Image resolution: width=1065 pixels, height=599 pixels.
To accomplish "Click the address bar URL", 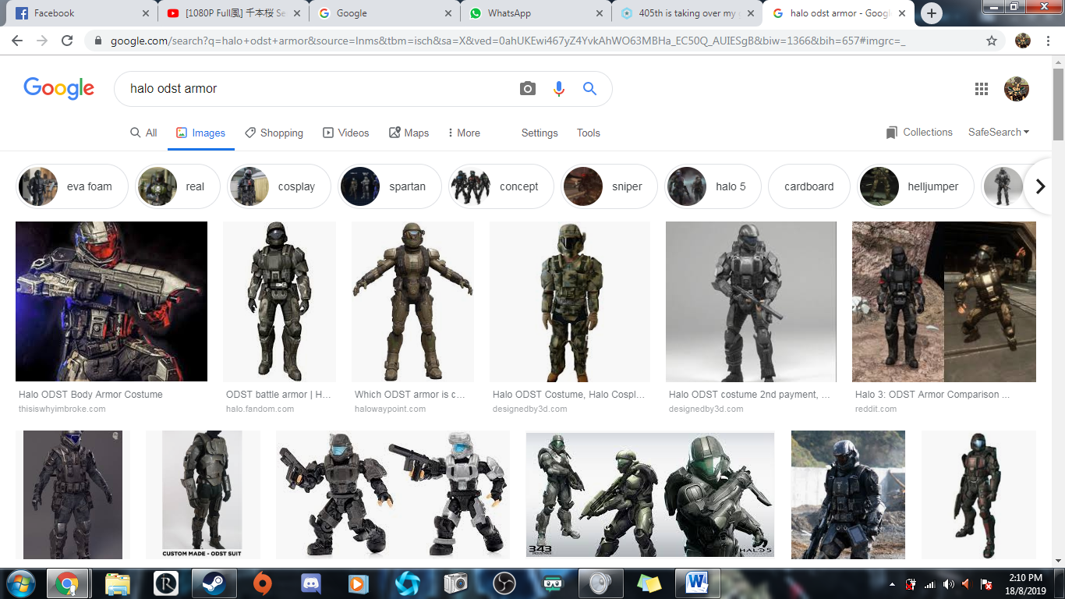I will click(x=507, y=41).
